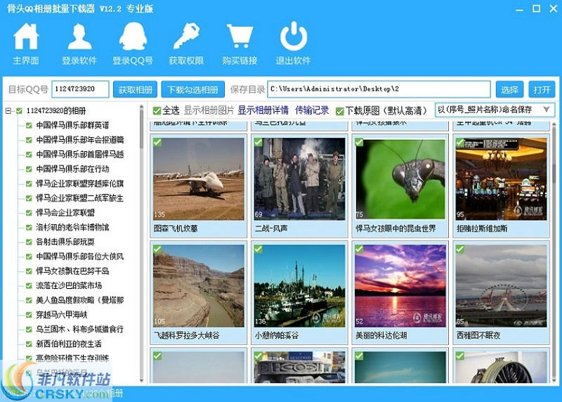
Task: Click the 小憩纳帕溪谷 album caption
Action: 277,336
